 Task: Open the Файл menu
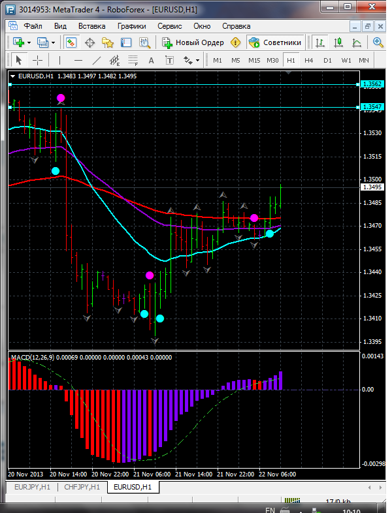tap(33, 26)
